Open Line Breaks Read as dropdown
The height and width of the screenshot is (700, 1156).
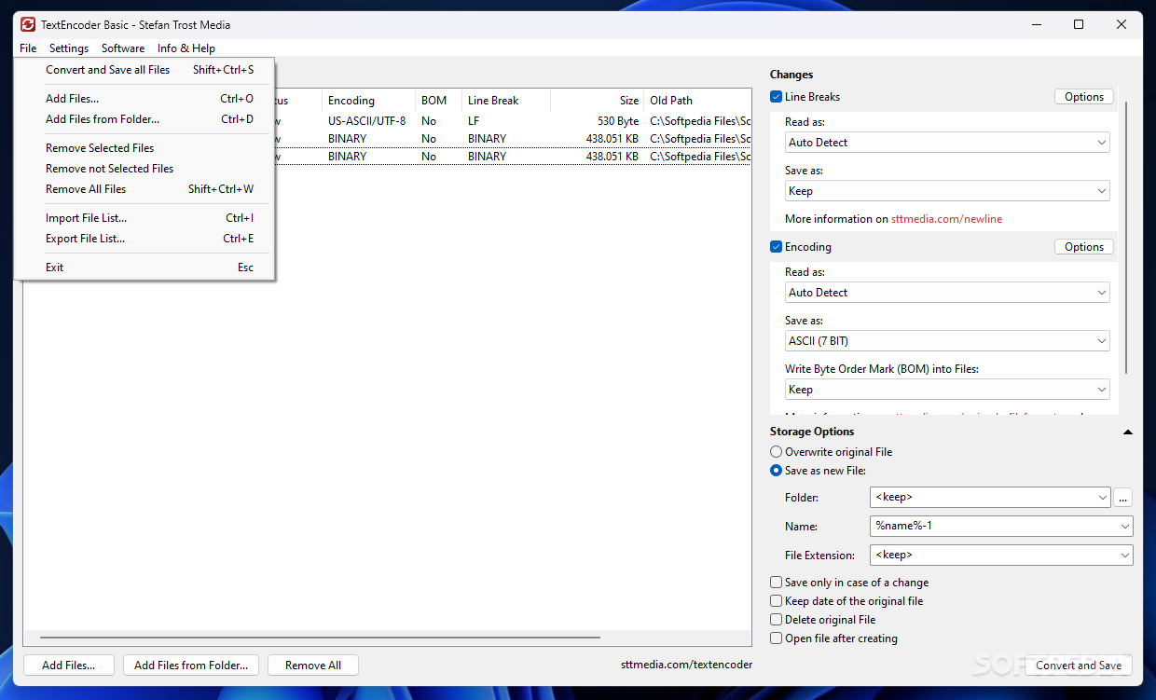948,143
